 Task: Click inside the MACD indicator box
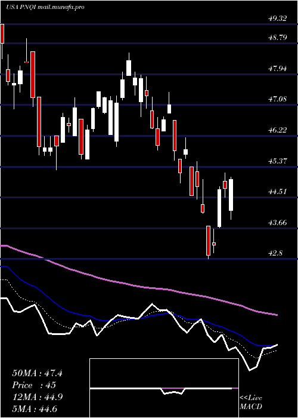point(164,388)
